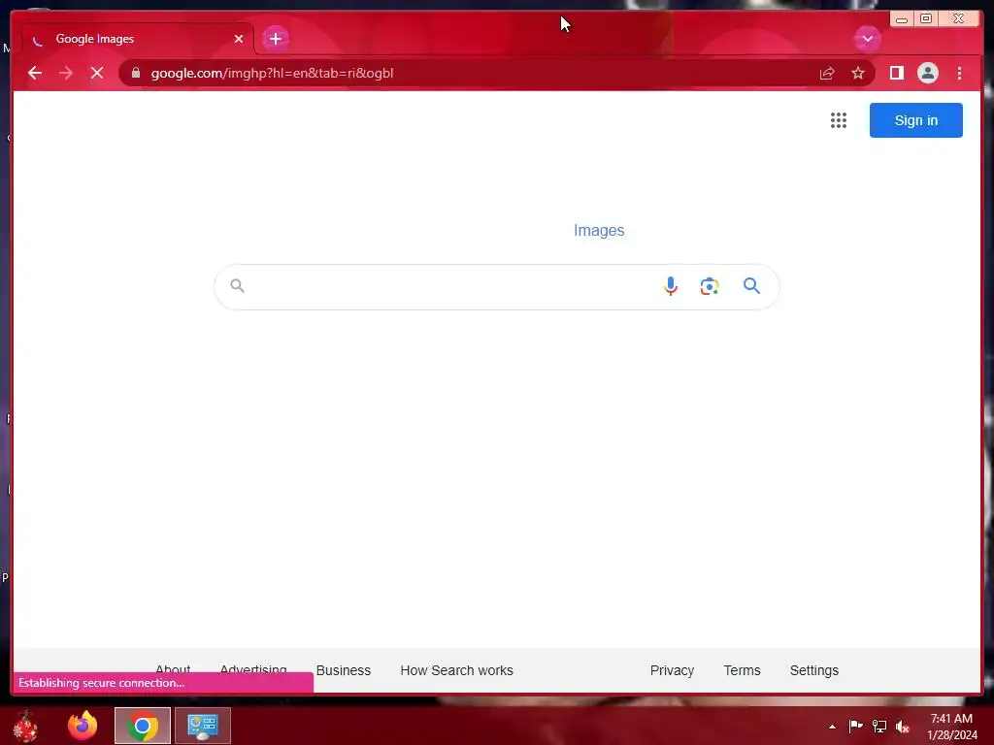
Task: Open the Google apps grid
Action: click(x=838, y=120)
